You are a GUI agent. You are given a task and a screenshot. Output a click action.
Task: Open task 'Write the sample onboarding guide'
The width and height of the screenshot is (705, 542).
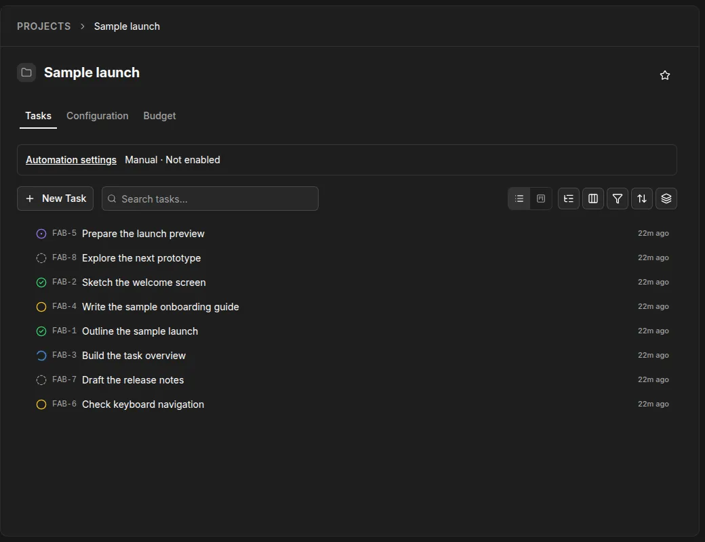(x=161, y=307)
